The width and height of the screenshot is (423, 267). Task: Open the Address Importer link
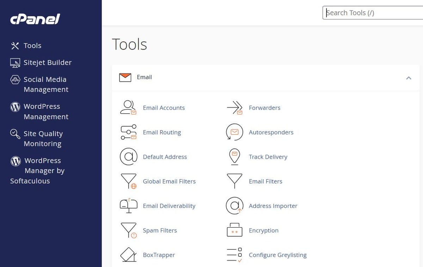pyautogui.click(x=273, y=206)
